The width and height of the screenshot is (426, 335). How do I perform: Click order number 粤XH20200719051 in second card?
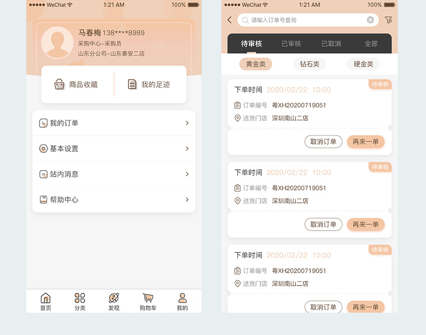click(299, 188)
